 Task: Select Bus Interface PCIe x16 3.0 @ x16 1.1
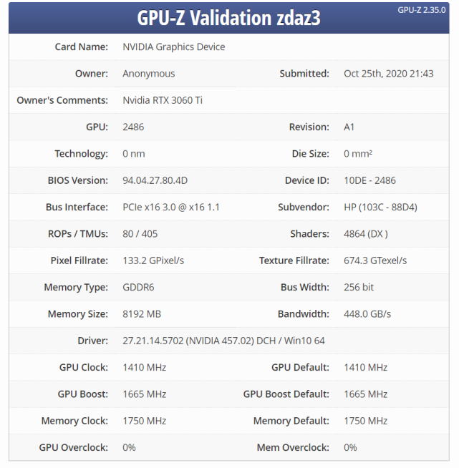pos(171,207)
